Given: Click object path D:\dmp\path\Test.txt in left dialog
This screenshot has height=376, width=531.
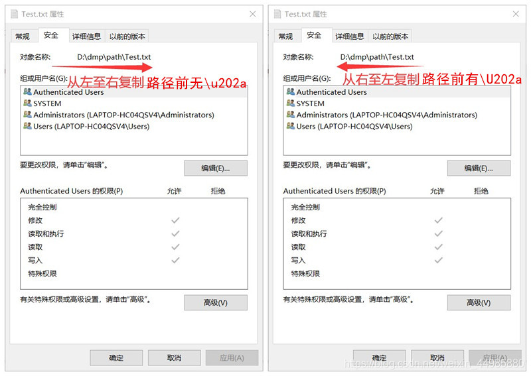Looking at the screenshot, I should click(x=114, y=57).
